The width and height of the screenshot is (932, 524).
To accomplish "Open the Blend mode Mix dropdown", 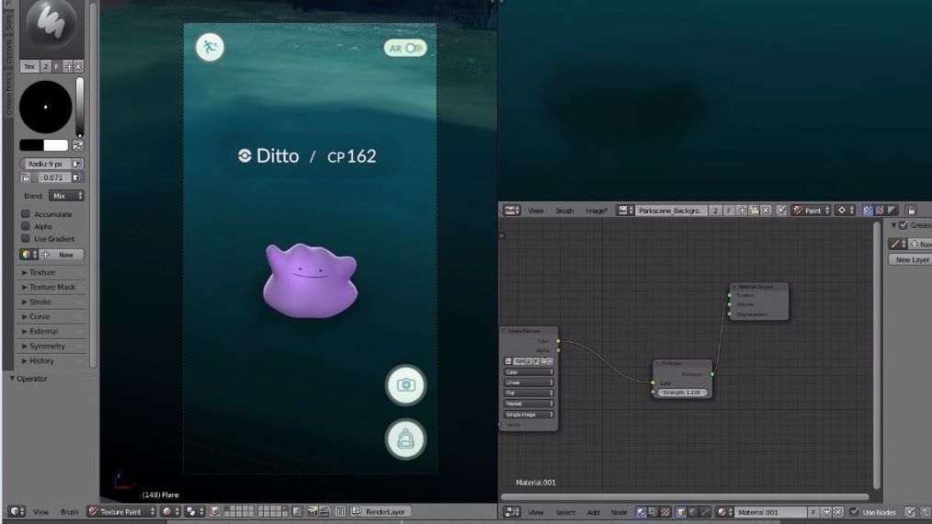I will tap(66, 196).
